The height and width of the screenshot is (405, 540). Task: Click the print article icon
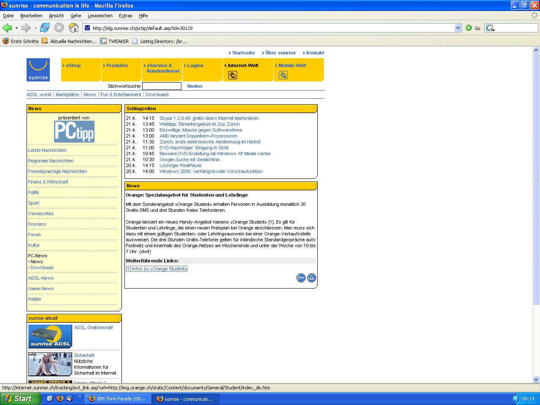tap(311, 278)
